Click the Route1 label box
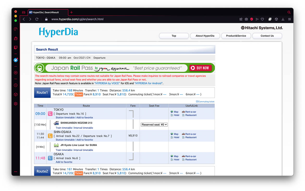 pos(42,93)
